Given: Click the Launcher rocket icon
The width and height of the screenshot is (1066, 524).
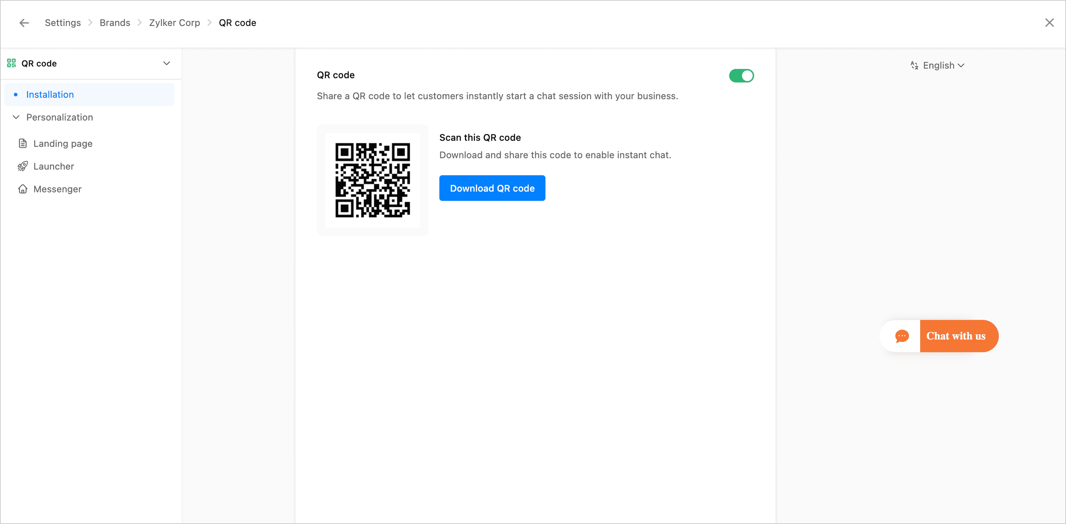Looking at the screenshot, I should pyautogui.click(x=23, y=166).
